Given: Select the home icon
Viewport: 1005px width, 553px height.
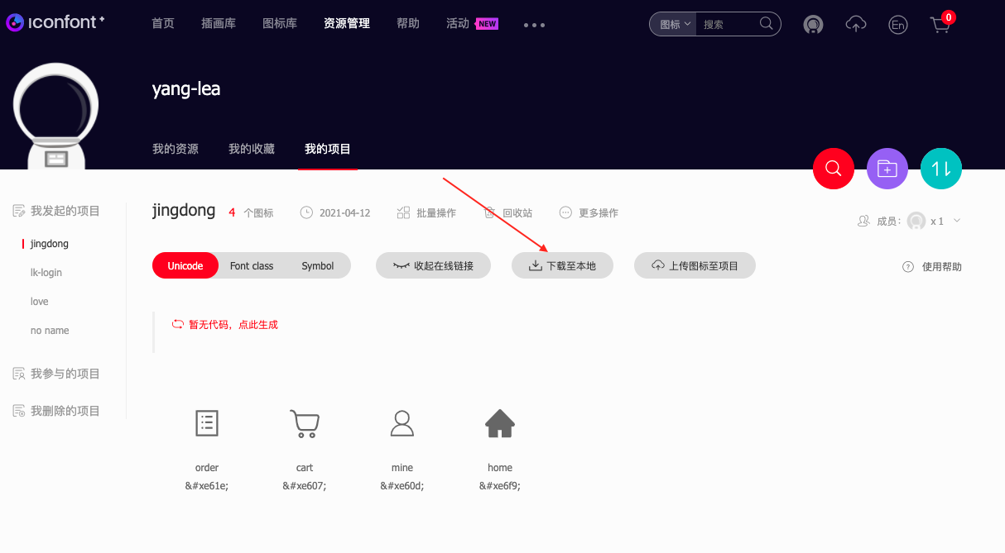Looking at the screenshot, I should [500, 423].
